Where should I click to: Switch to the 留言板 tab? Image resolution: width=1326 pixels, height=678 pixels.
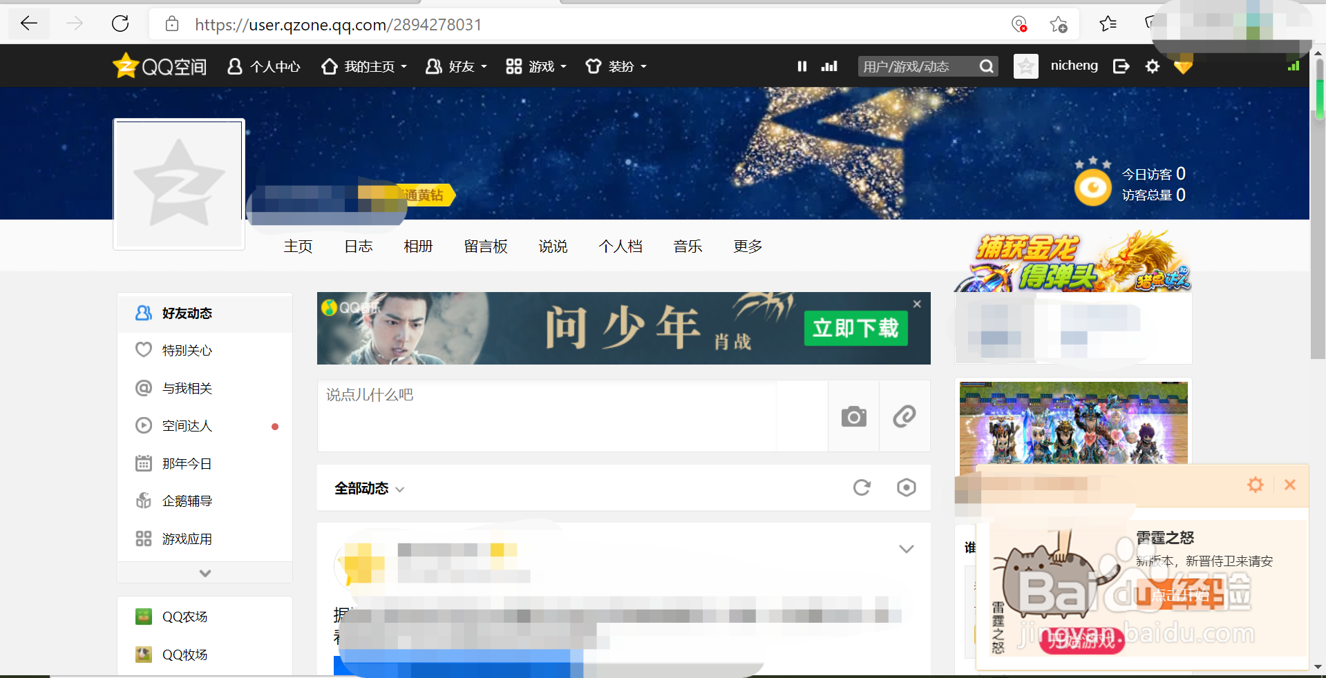486,246
